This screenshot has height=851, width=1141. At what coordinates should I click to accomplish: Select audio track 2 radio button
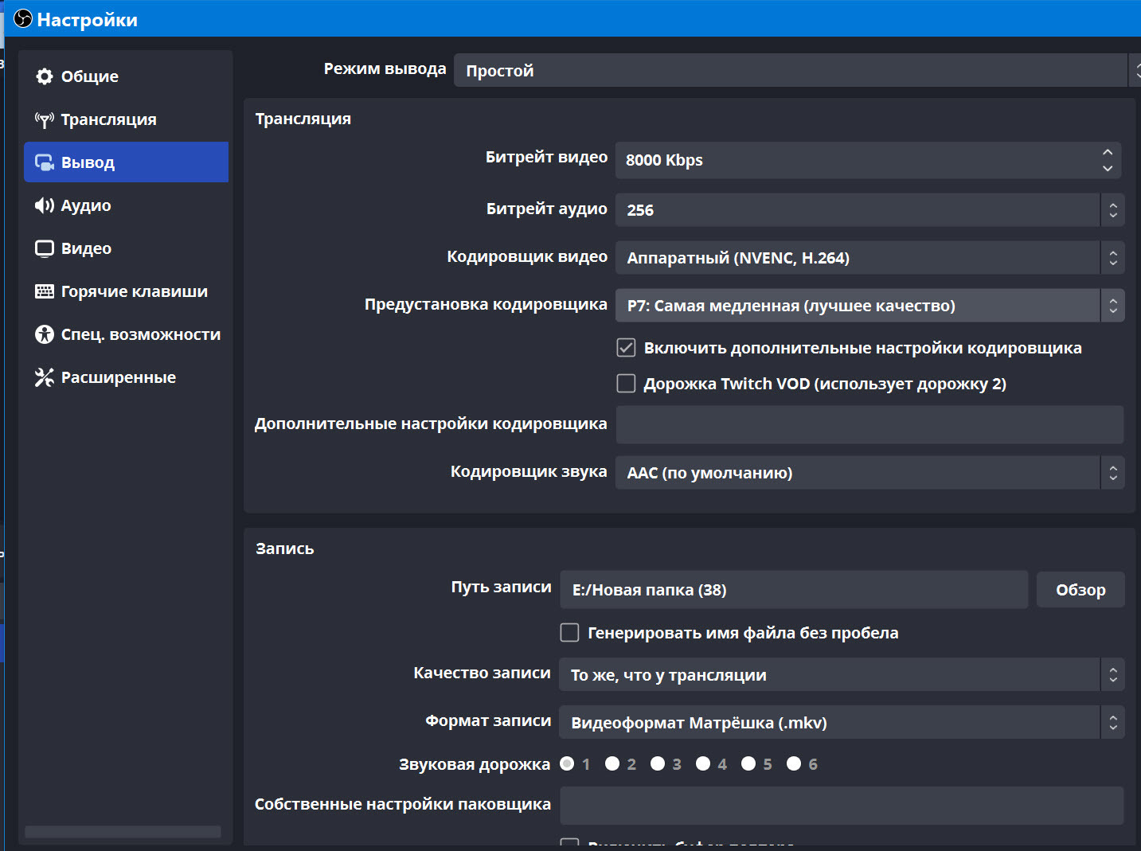click(x=612, y=763)
